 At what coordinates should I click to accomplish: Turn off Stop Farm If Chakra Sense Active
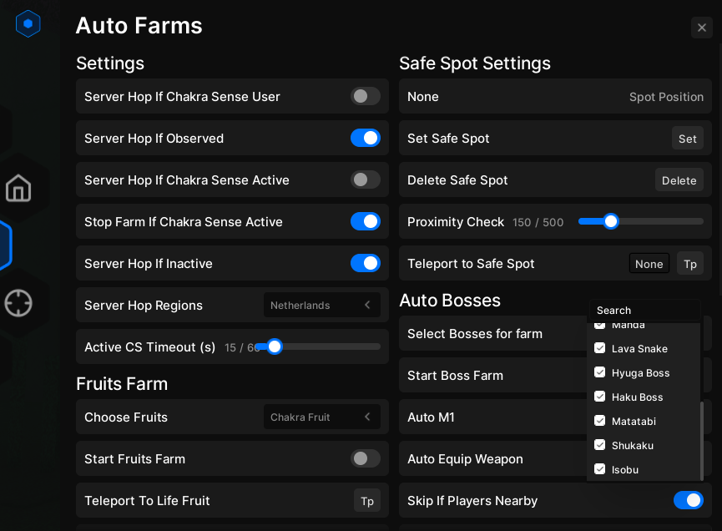coord(366,221)
